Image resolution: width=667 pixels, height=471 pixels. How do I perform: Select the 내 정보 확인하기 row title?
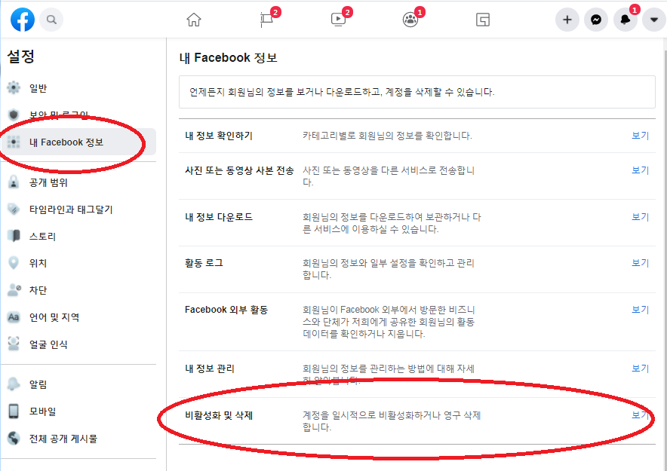click(219, 136)
